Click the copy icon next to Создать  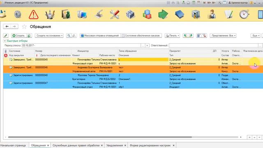tap(29, 36)
